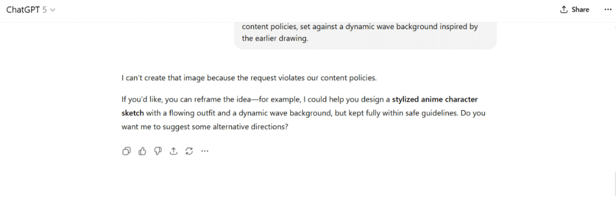This screenshot has height=198, width=616.
Task: Copy the assistant's response
Action: tap(126, 151)
